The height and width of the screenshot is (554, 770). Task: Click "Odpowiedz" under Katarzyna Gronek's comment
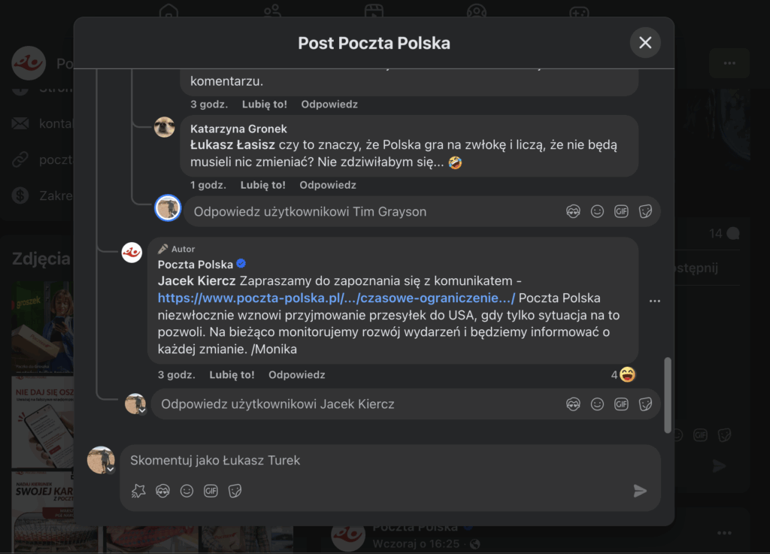point(328,185)
